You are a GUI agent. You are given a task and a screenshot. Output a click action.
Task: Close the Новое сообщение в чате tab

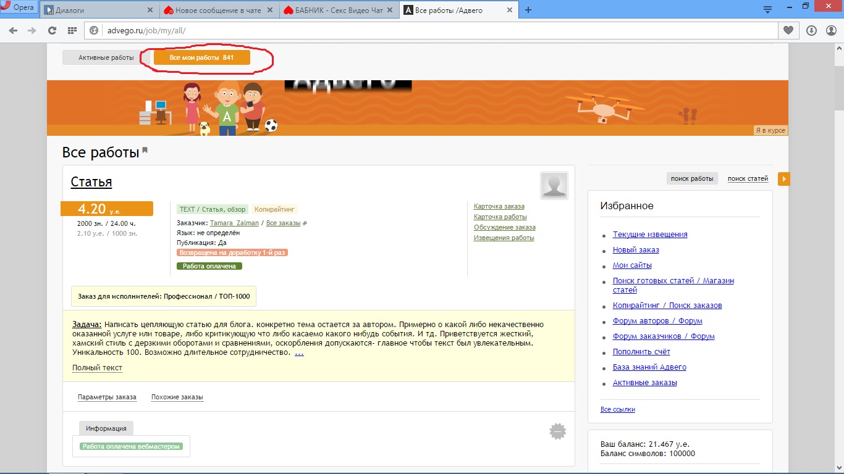point(271,10)
